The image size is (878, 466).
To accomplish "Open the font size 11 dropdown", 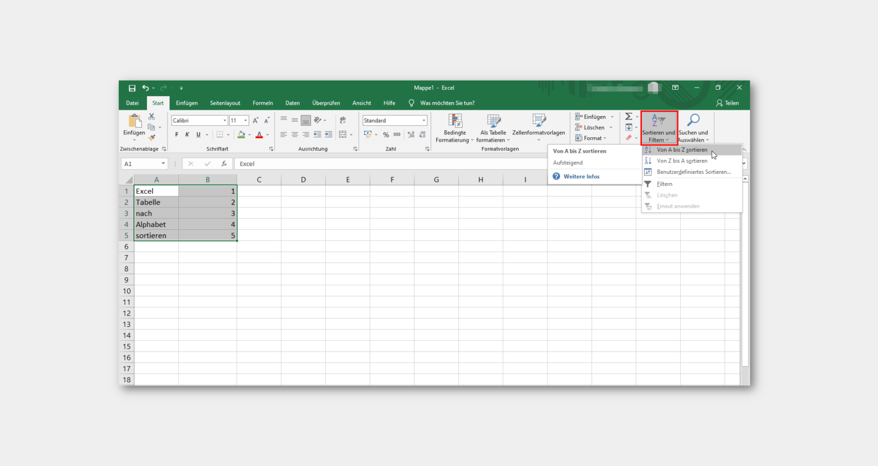I will point(245,121).
